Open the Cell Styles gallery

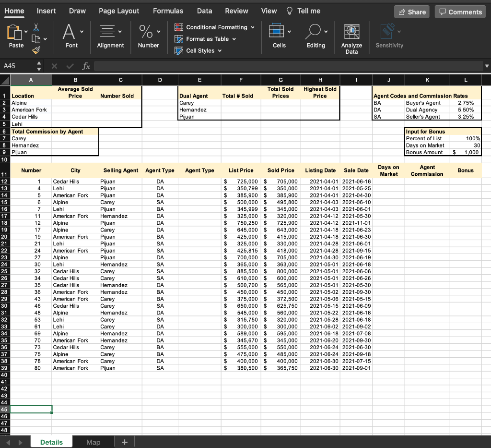tap(198, 50)
